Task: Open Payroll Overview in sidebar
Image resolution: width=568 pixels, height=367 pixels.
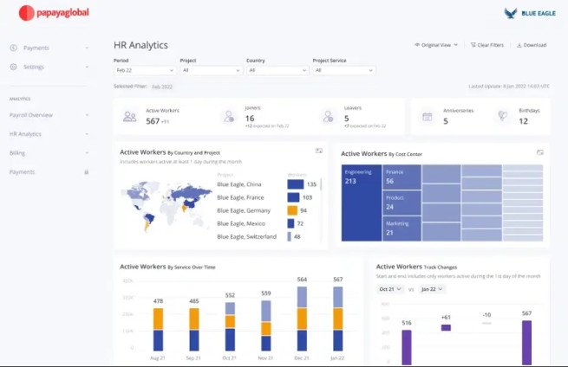Action: coord(31,115)
